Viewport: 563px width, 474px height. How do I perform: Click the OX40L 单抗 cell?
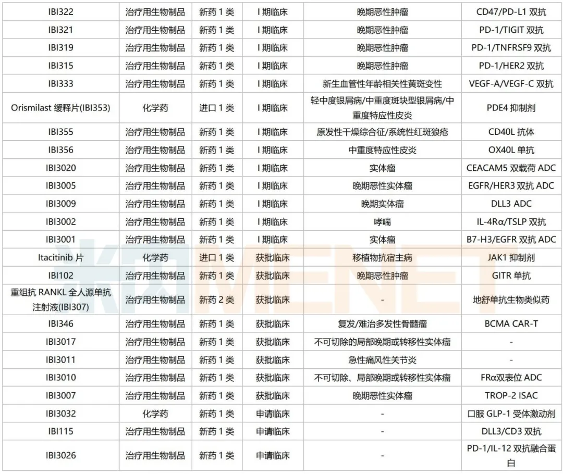[x=511, y=150]
